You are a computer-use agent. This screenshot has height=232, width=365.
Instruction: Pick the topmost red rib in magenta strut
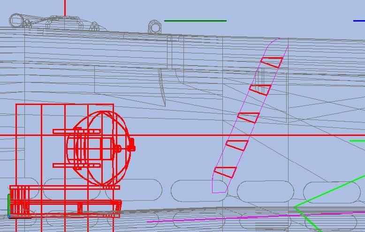coord(272,62)
